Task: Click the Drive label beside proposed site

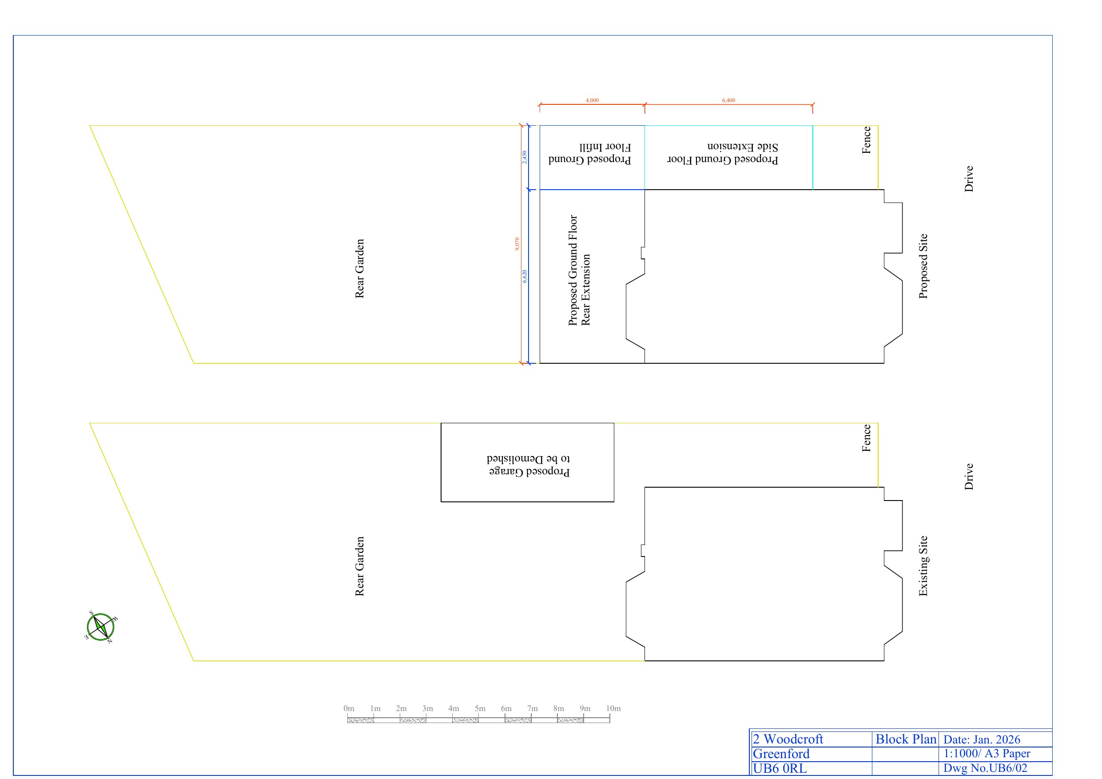Action: [969, 179]
